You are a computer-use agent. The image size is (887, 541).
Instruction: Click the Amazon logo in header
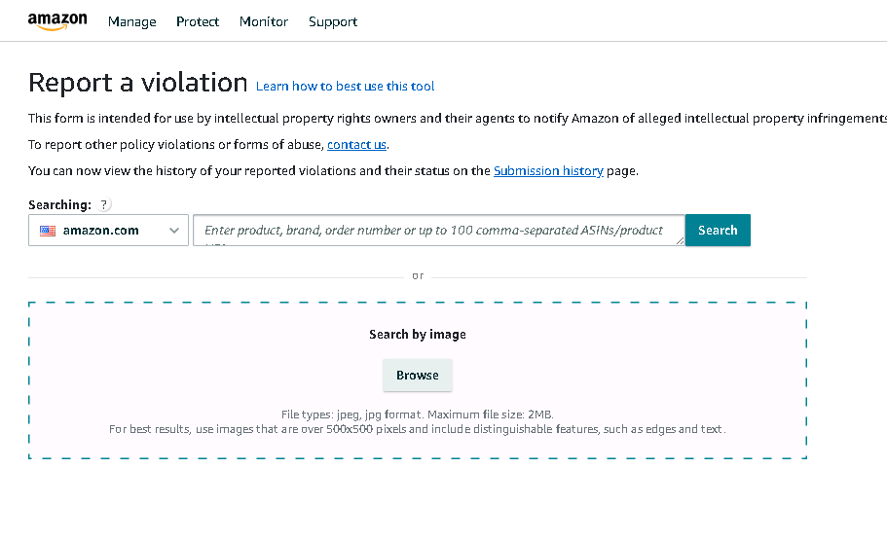point(57,21)
